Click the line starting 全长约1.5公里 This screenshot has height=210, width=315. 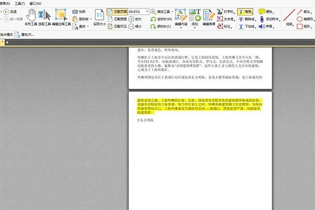click(x=200, y=62)
